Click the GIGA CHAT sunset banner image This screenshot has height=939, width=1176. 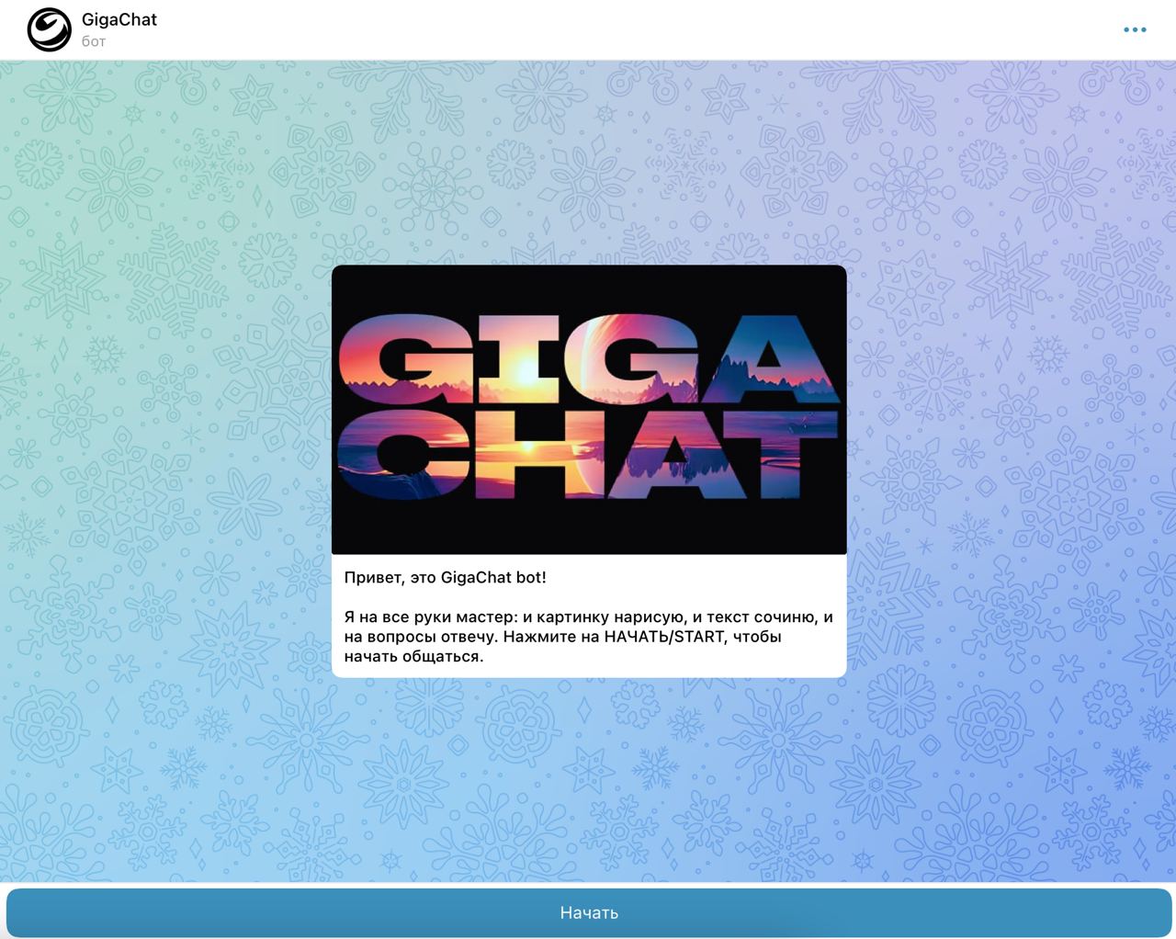pyautogui.click(x=589, y=410)
